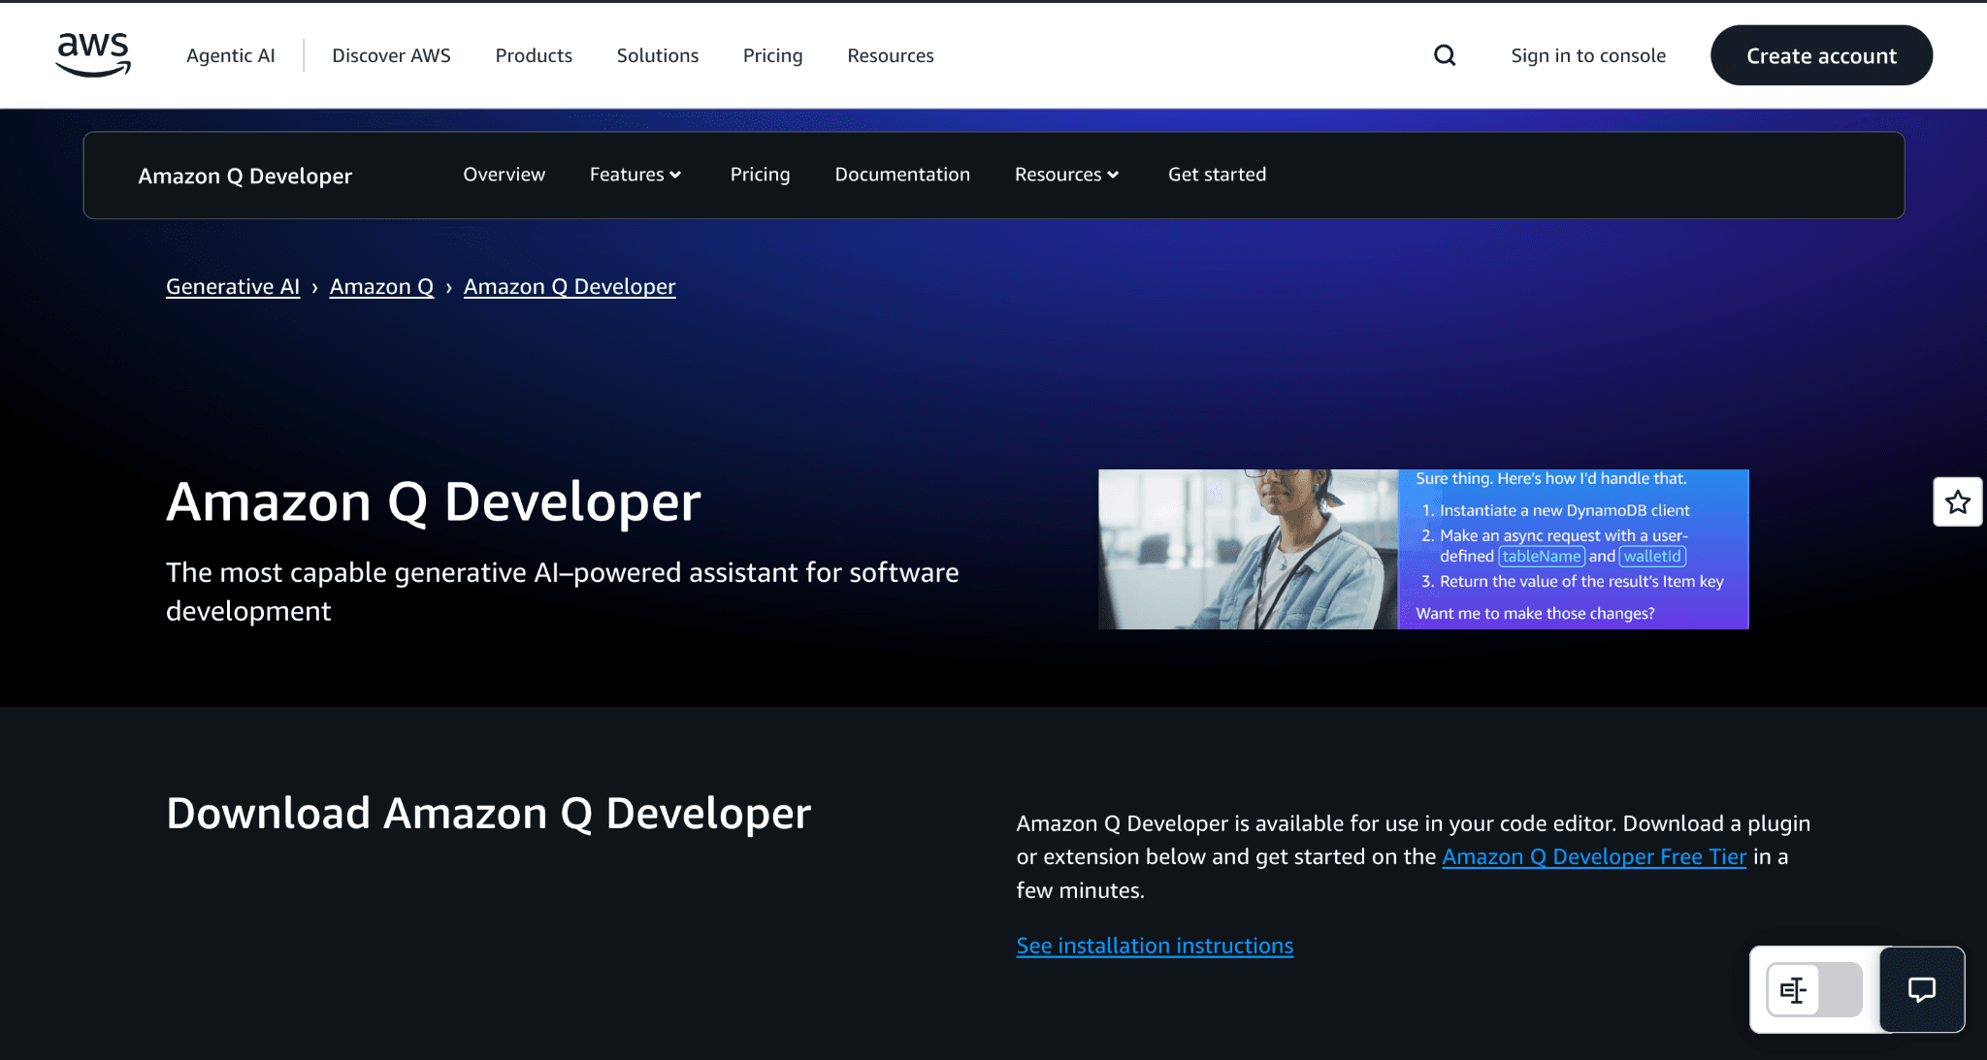Expand the Resources dropdown in subnav
The width and height of the screenshot is (1987, 1060).
(x=1066, y=175)
